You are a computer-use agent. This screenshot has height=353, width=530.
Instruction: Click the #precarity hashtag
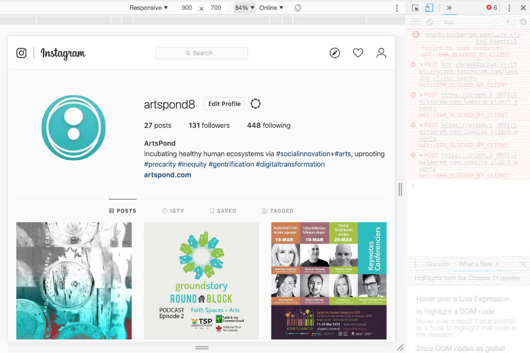pos(160,164)
